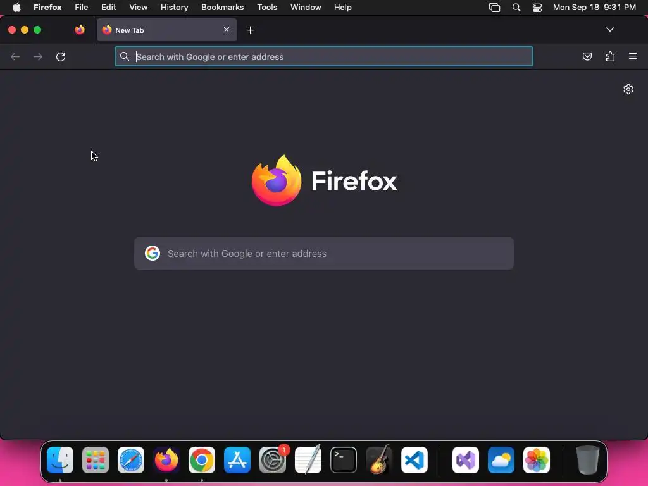Focus the address bar search field
Screen dimensions: 648x486
pyautogui.click(x=323, y=56)
